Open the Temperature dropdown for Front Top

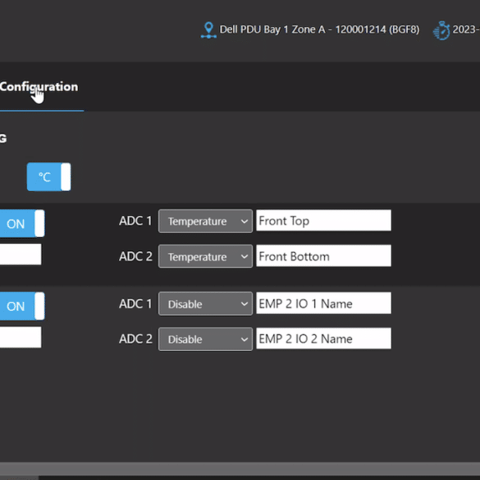(x=205, y=221)
